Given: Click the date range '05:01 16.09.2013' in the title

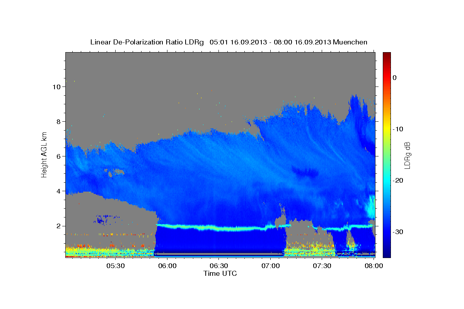Looking at the screenshot, I should [238, 42].
